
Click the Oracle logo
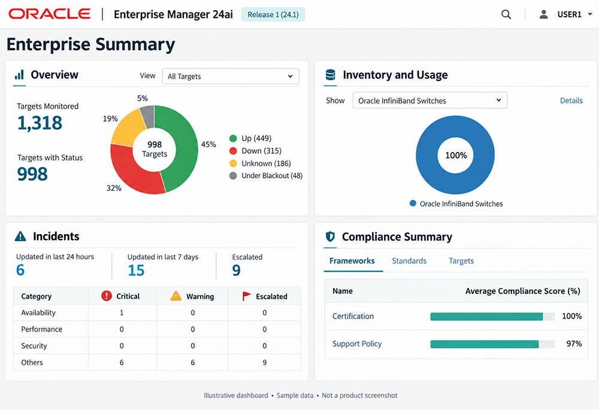coord(50,14)
